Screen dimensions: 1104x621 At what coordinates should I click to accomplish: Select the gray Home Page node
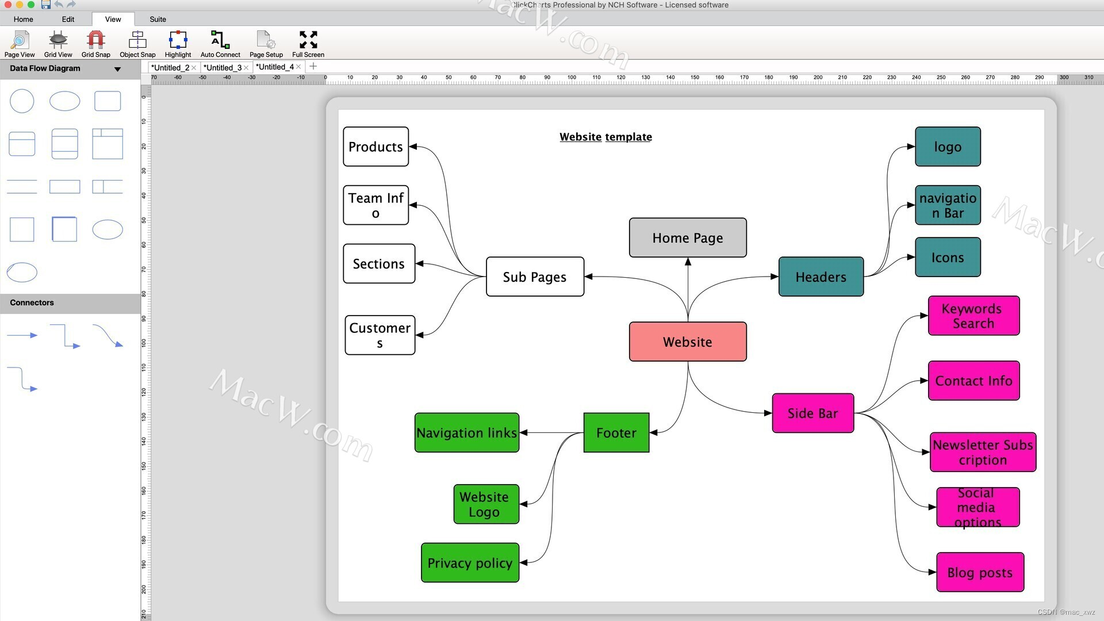688,237
